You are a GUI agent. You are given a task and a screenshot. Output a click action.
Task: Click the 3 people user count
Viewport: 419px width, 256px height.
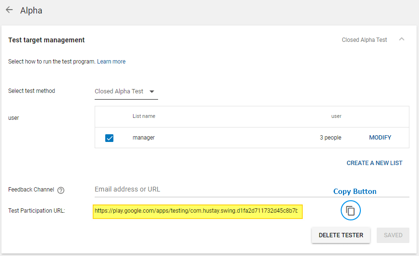tap(330, 138)
